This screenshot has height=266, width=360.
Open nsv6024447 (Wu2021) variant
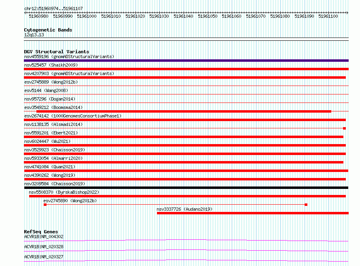pos(47,141)
